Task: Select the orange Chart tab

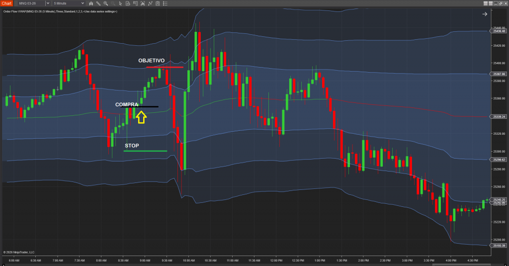Action: [6, 3]
